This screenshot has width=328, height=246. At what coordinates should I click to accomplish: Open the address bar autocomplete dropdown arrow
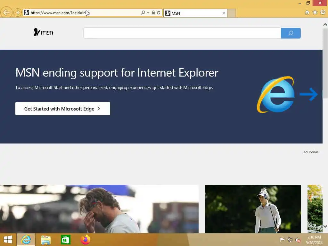148,13
